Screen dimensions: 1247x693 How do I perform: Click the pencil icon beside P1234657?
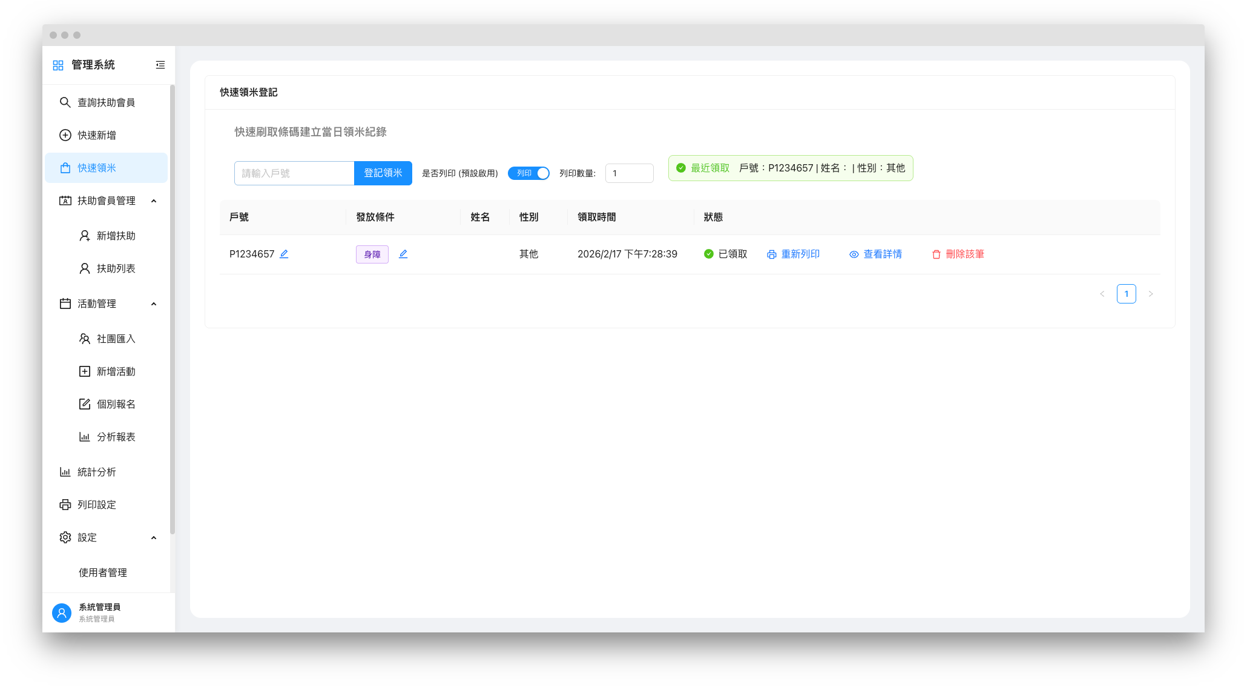pos(284,254)
